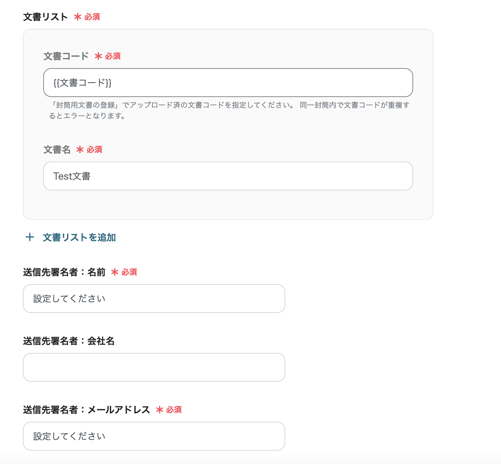501x464 pixels.
Task: Click the 文書リストを追加 link
Action: click(79, 238)
